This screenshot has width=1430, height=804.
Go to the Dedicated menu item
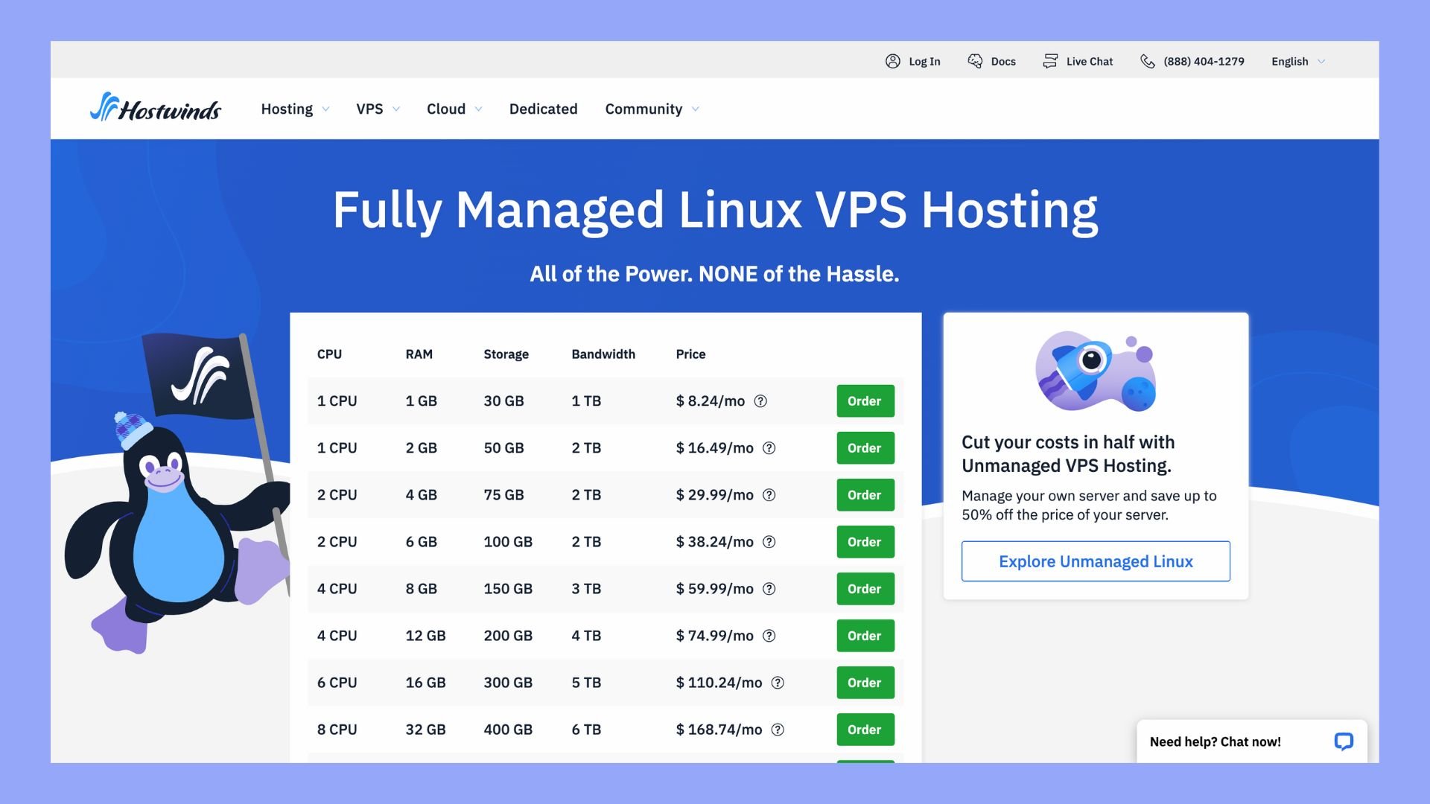coord(543,109)
